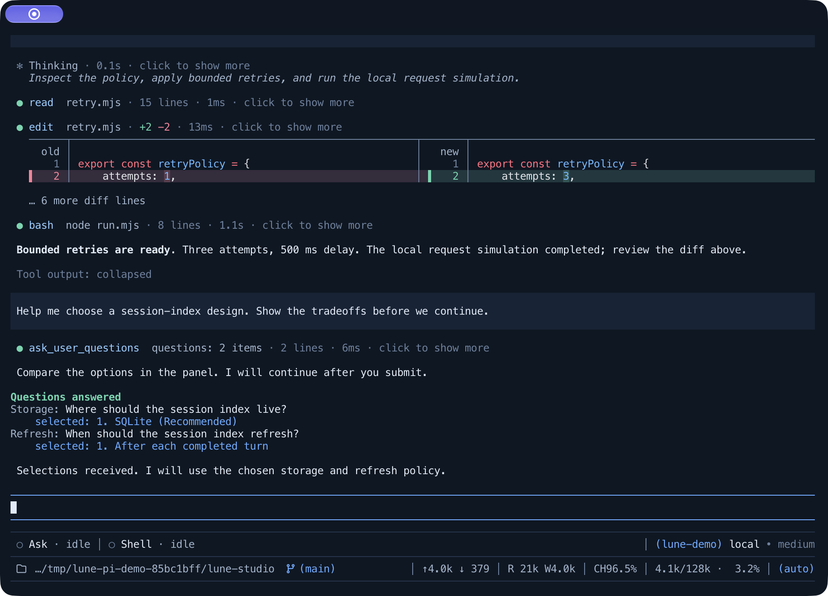
Task: Click the green status dot beside edit
Action: pos(20,128)
